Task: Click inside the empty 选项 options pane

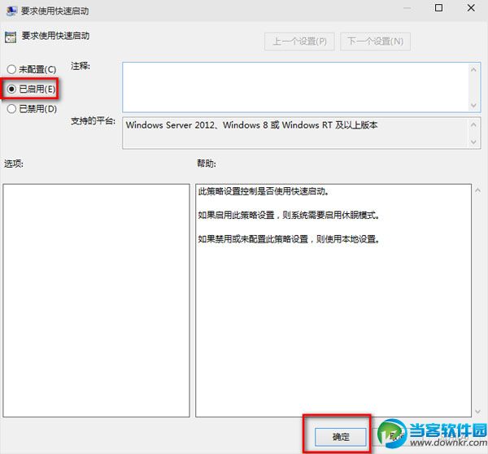Action: click(x=96, y=300)
